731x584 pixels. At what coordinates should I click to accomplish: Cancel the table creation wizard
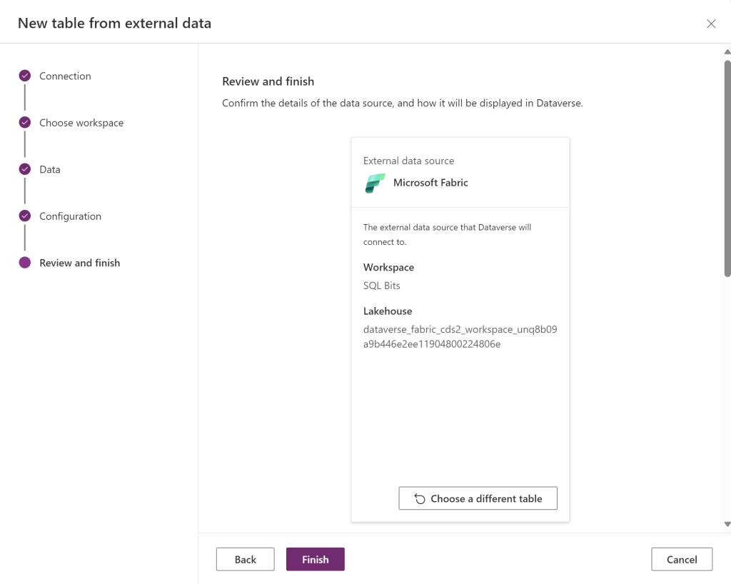(681, 560)
